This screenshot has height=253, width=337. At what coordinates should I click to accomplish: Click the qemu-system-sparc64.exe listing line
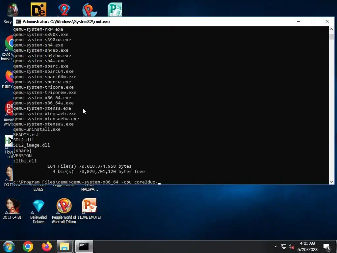43,71
